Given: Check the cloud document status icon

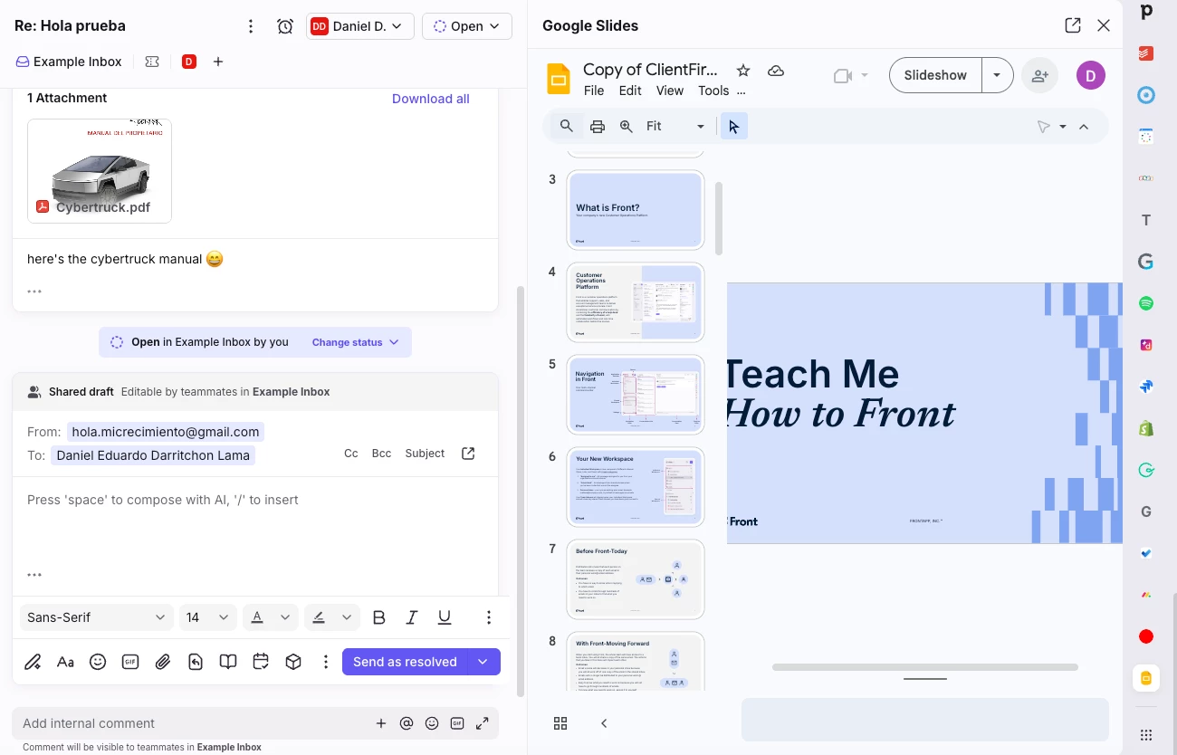Looking at the screenshot, I should point(776,71).
